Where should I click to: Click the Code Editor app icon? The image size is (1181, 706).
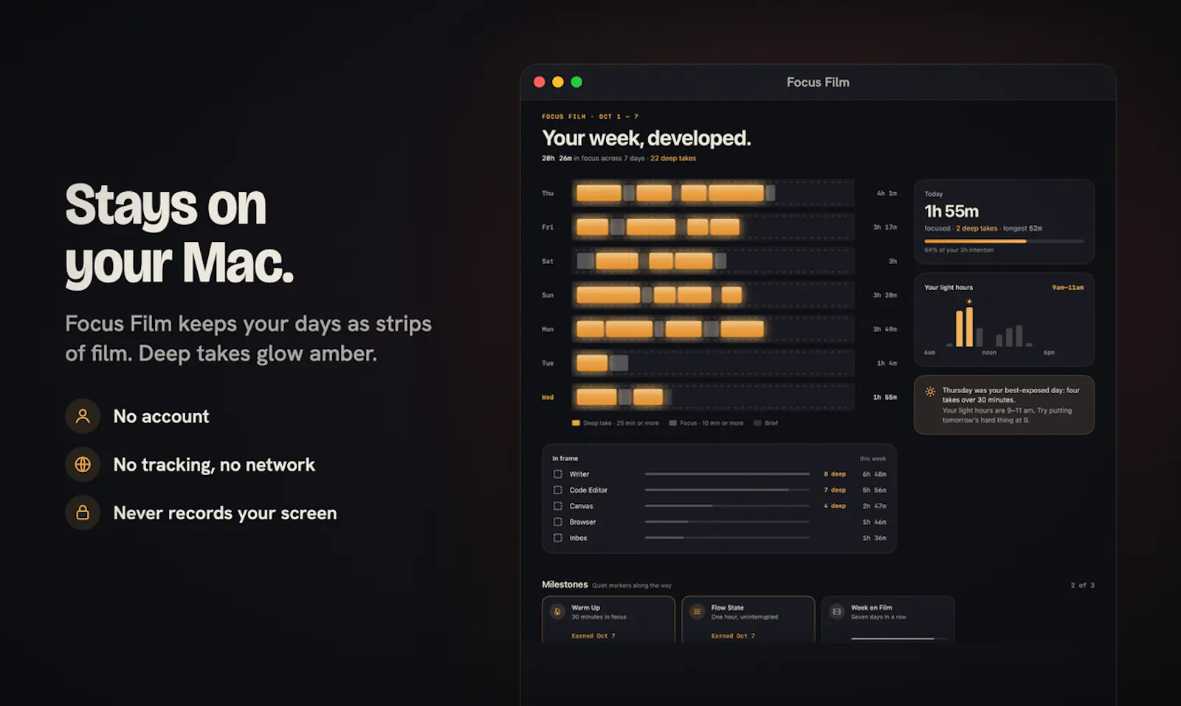pyautogui.click(x=558, y=490)
